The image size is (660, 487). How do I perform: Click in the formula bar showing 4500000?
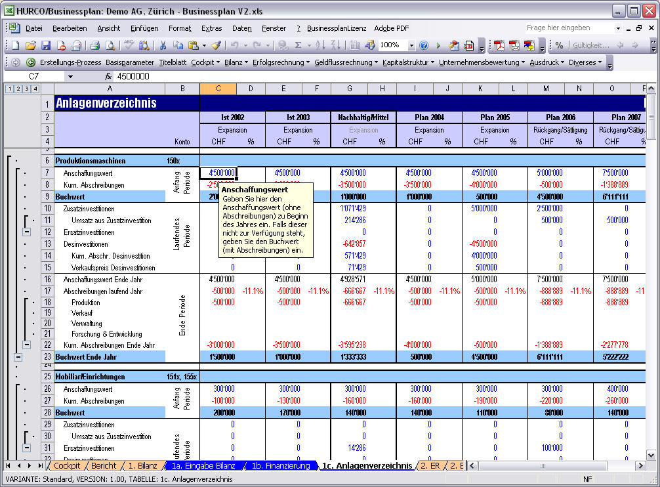tap(379, 76)
